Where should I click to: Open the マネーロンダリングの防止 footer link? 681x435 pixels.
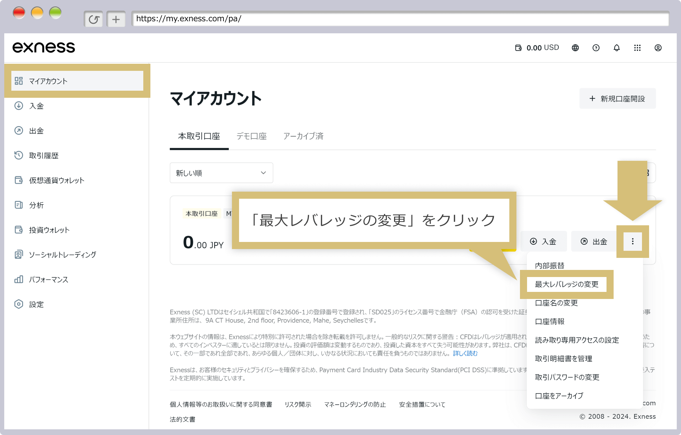tap(355, 405)
